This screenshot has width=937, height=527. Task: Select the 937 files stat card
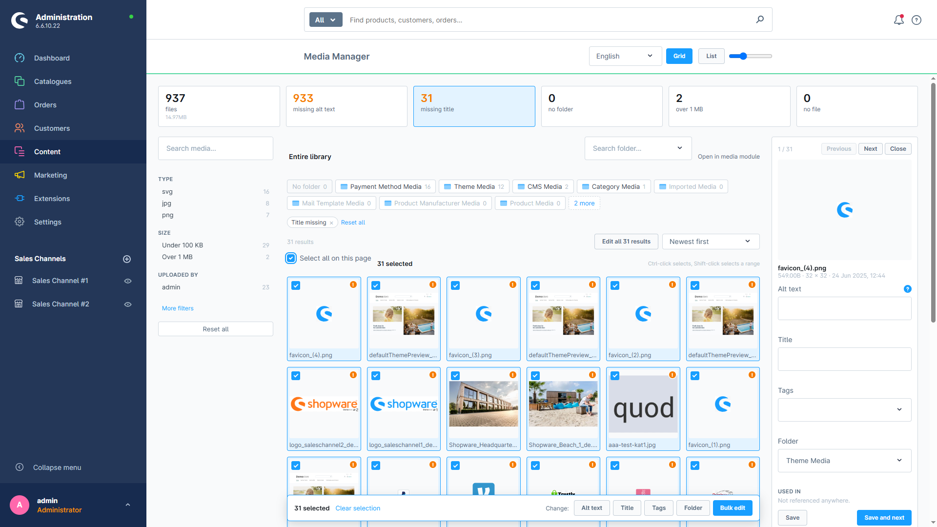[219, 106]
